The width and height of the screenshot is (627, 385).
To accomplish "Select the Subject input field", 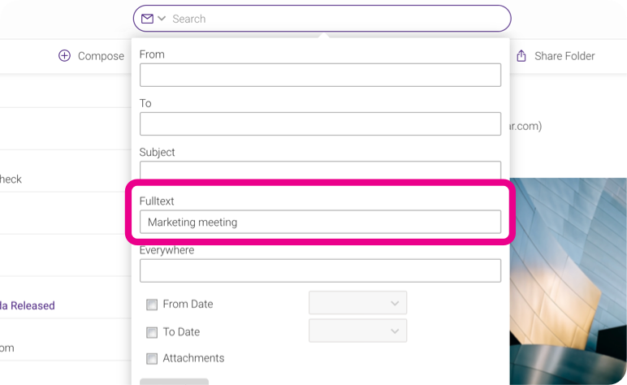I will 320,171.
